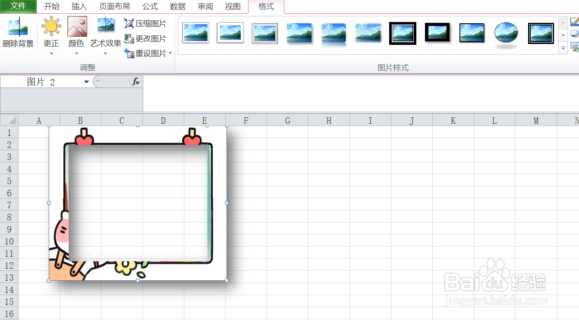Click 压缩图片 compress pictures
The height and width of the screenshot is (320, 579).
coord(145,24)
